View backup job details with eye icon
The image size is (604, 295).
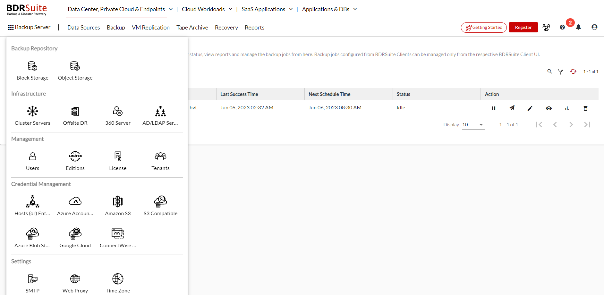(549, 108)
